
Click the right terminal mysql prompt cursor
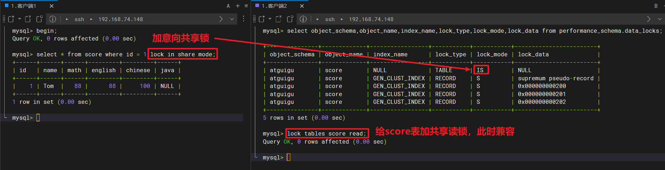tap(288, 157)
